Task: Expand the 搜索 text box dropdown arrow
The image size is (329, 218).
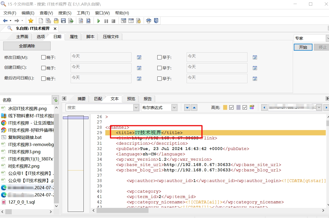Action: [x=136, y=108]
